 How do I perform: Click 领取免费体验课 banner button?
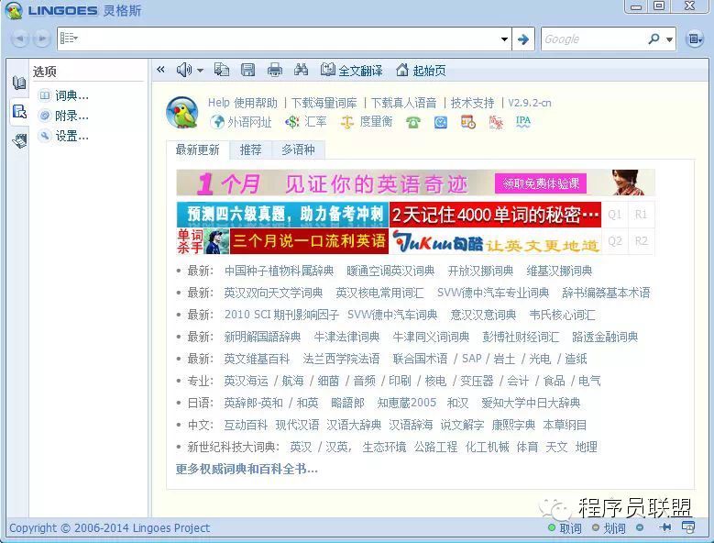(x=541, y=183)
